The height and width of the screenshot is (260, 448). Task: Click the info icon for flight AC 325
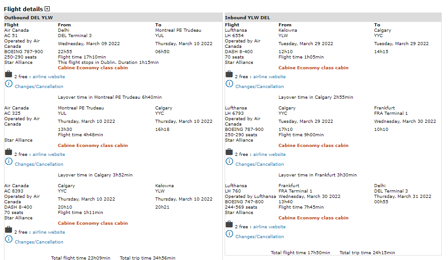pos(8,162)
